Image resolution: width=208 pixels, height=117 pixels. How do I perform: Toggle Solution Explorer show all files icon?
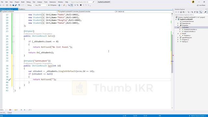pos(197,12)
